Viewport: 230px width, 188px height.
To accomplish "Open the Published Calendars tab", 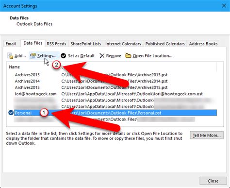I will coord(165,44).
